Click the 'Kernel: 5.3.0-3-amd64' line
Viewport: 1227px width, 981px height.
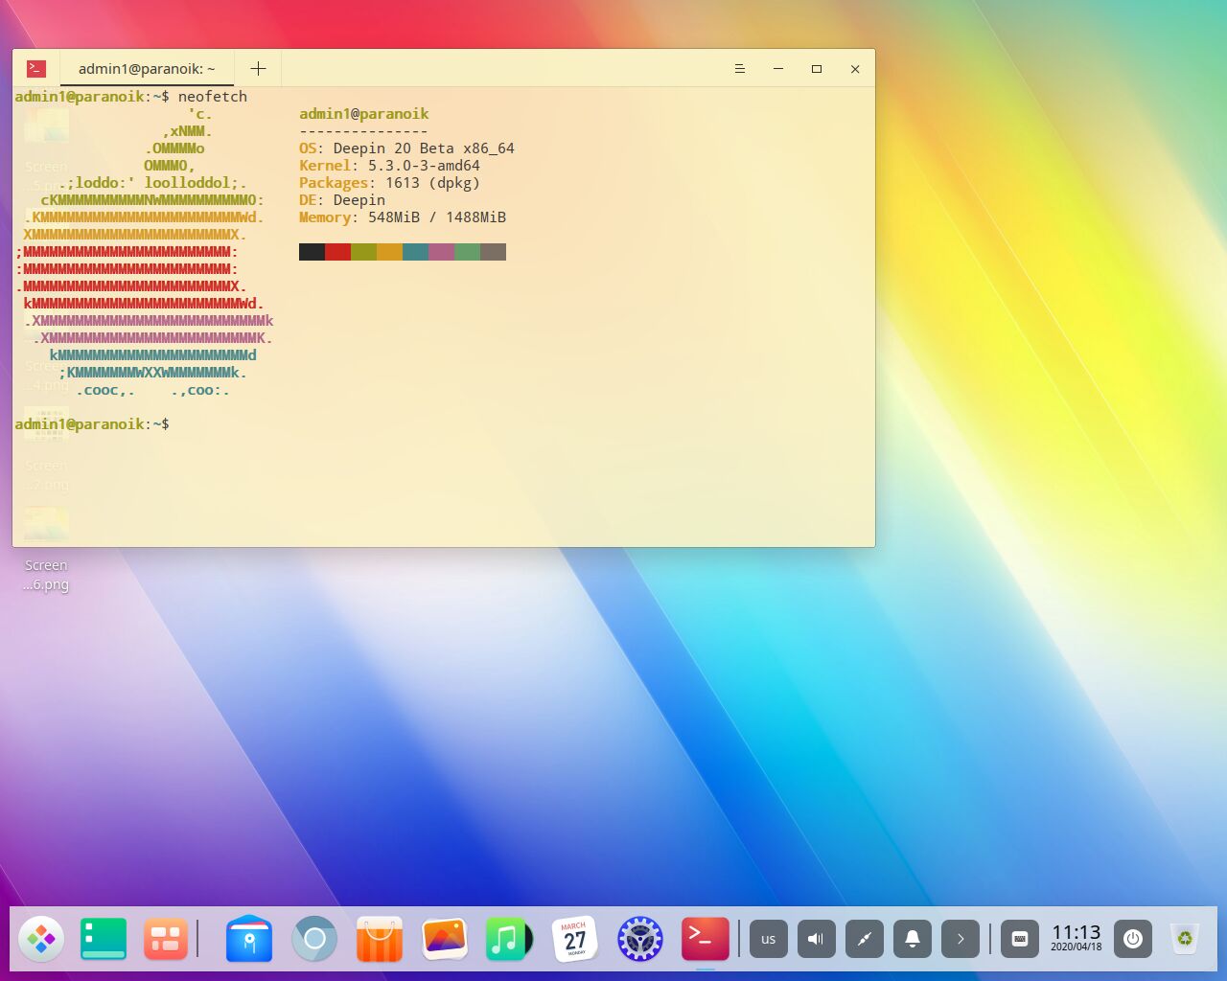tap(389, 166)
